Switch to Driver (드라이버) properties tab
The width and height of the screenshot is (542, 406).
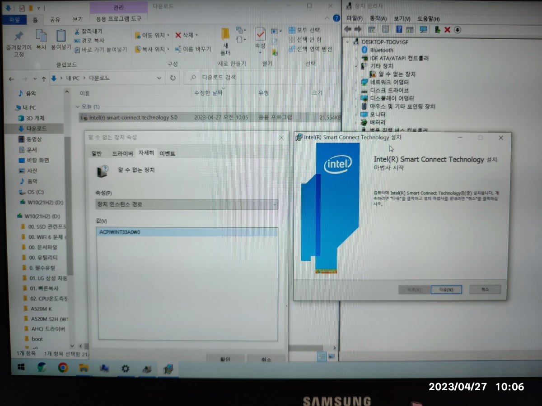pos(122,153)
